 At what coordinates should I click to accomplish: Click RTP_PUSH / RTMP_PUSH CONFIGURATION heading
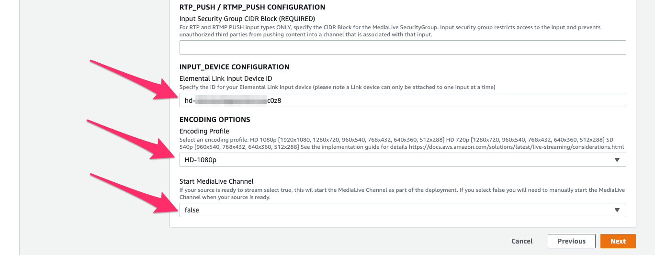point(252,7)
